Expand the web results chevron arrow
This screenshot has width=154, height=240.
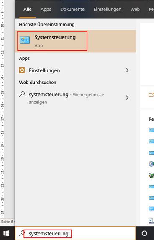point(127,98)
